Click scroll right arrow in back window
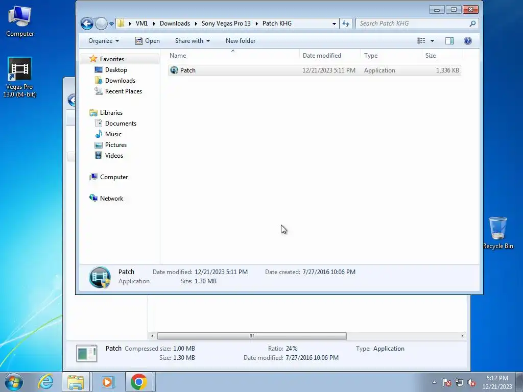The height and width of the screenshot is (392, 523). click(x=462, y=336)
